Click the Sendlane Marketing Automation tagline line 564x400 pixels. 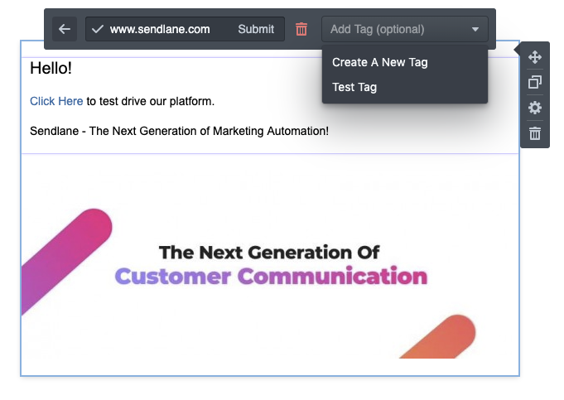(x=179, y=131)
